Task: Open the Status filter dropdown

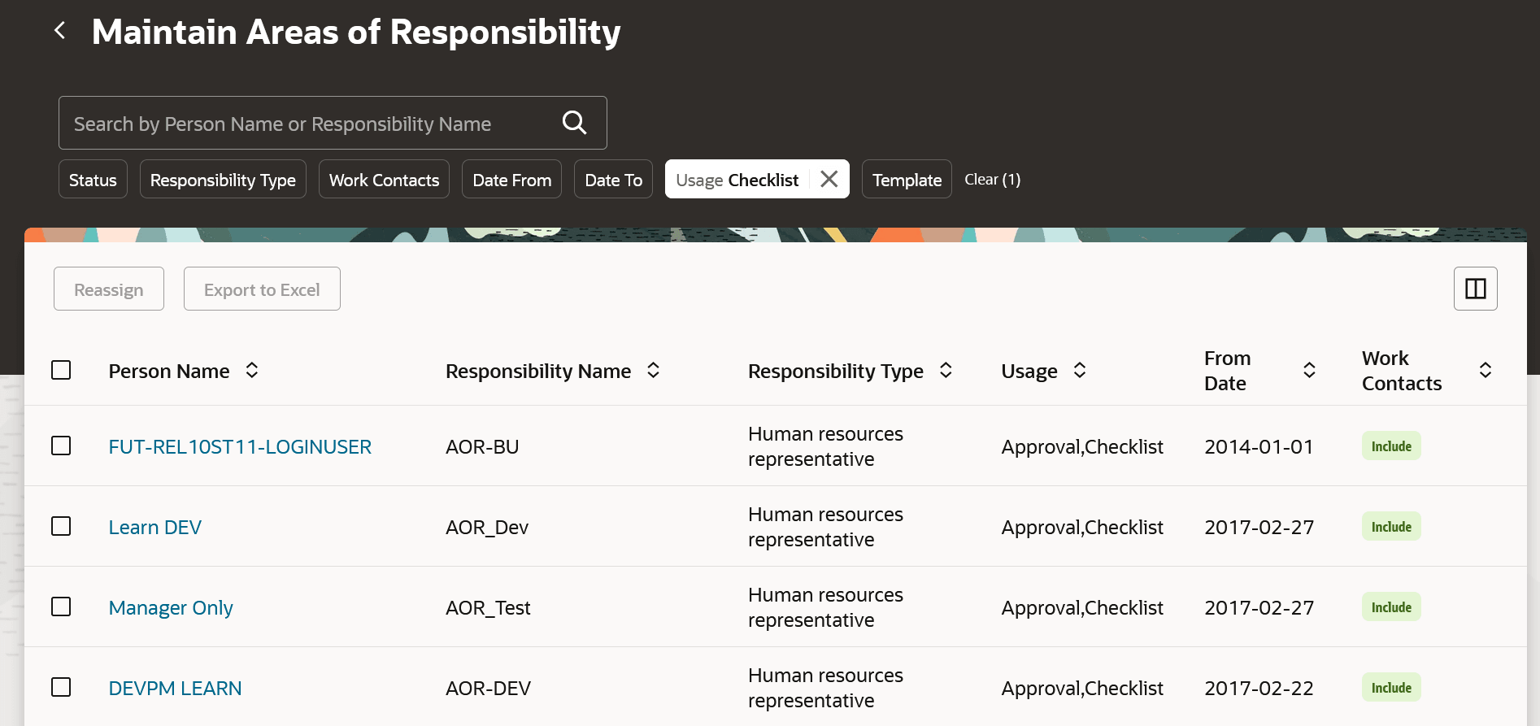Action: click(93, 180)
